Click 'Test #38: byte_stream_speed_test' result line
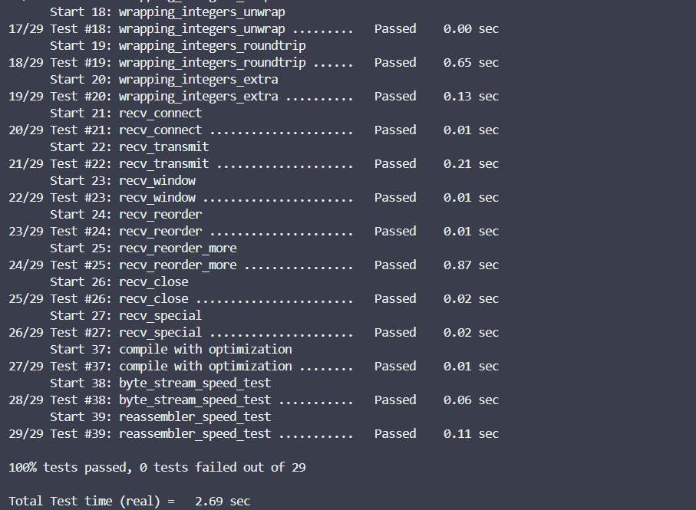 pos(253,400)
